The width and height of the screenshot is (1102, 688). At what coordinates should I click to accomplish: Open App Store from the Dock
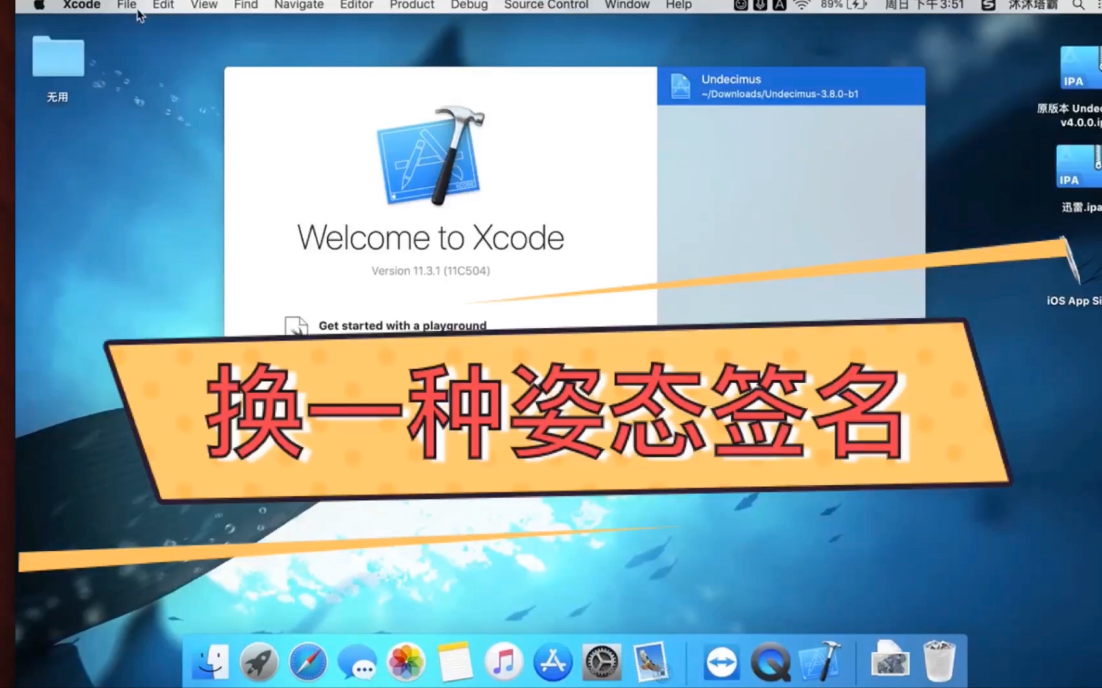(x=553, y=662)
